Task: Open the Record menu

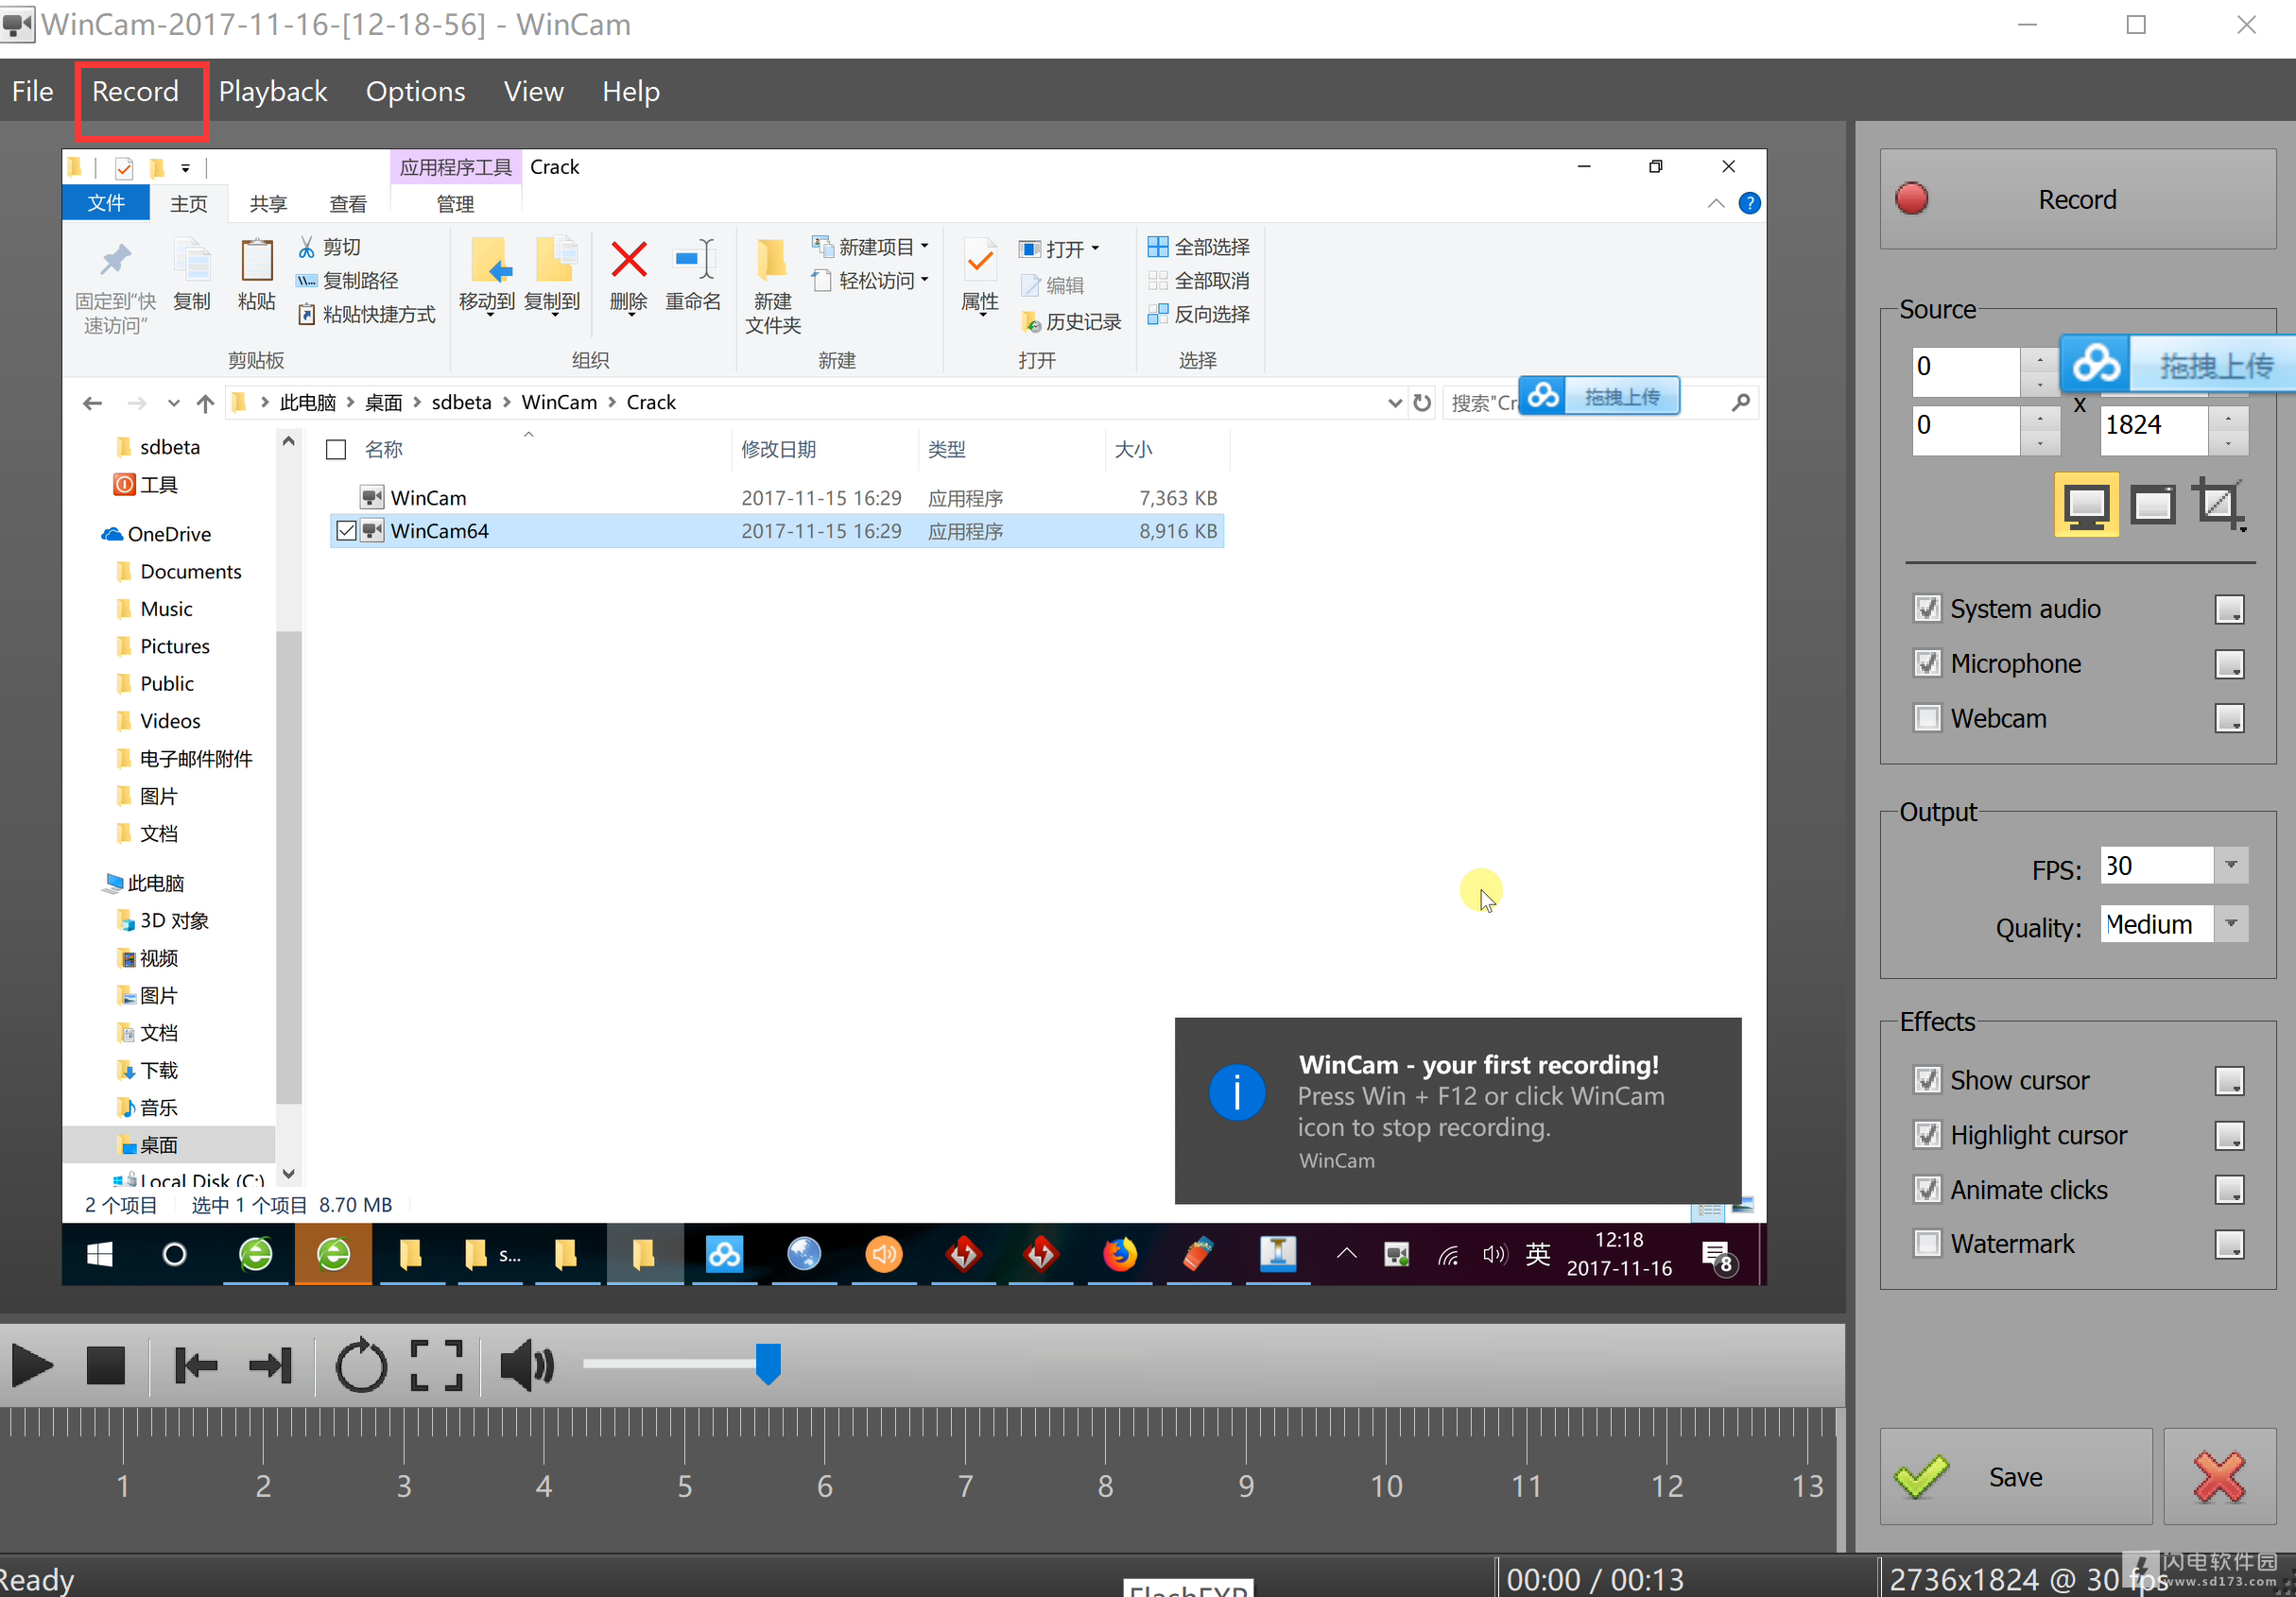Action: pos(136,91)
